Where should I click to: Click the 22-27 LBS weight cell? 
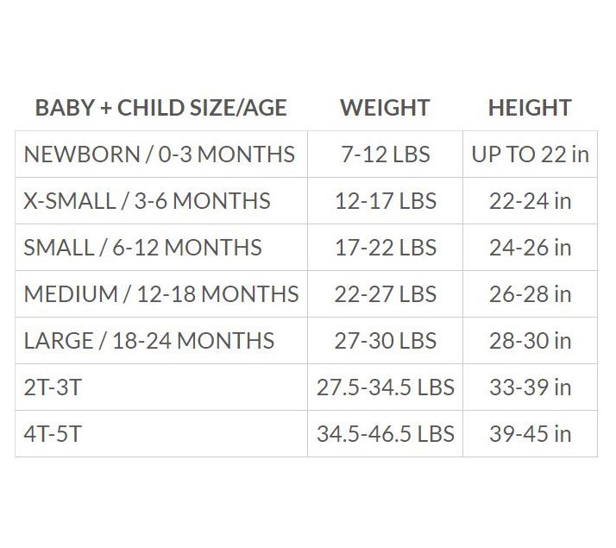385,293
